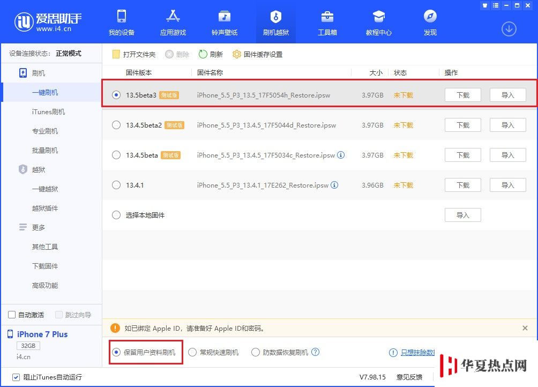Viewport: 538px width, 387px height.
Task: Select 批量刷机 in sidebar
Action: click(45, 150)
